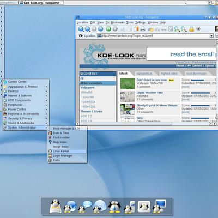
Task: Open the Tools menu
Action: [x=130, y=22]
